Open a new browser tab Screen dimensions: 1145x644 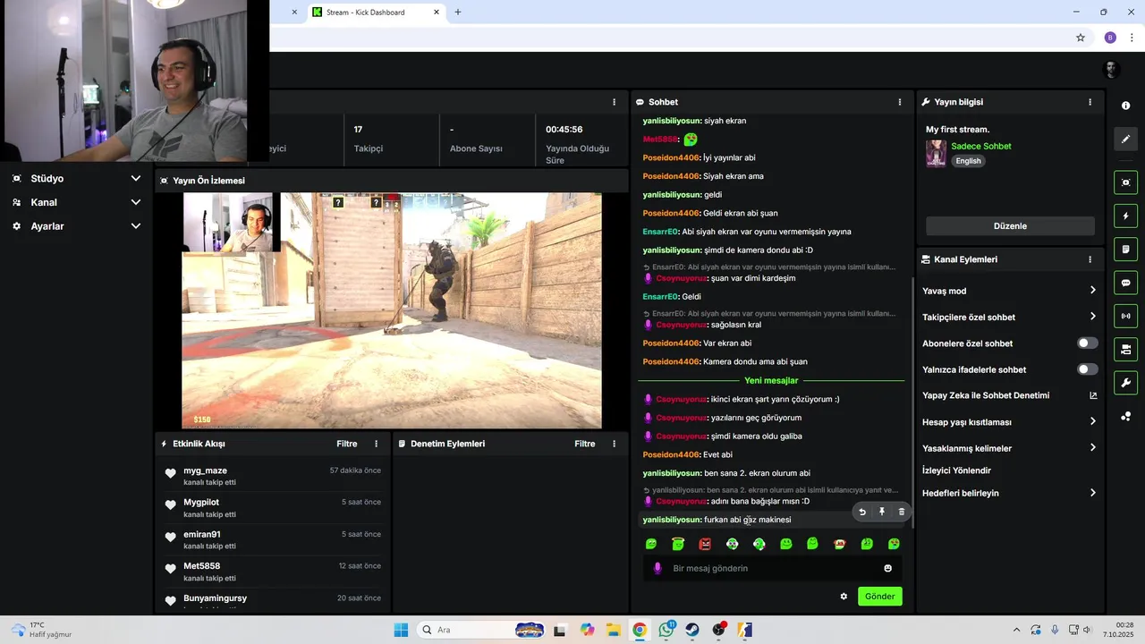pyautogui.click(x=458, y=13)
